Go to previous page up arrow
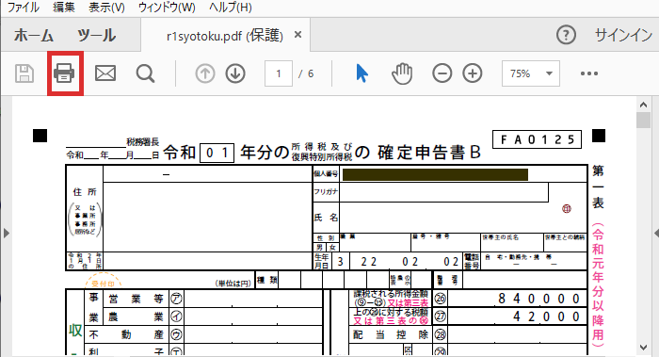The width and height of the screenshot is (659, 357). [205, 73]
